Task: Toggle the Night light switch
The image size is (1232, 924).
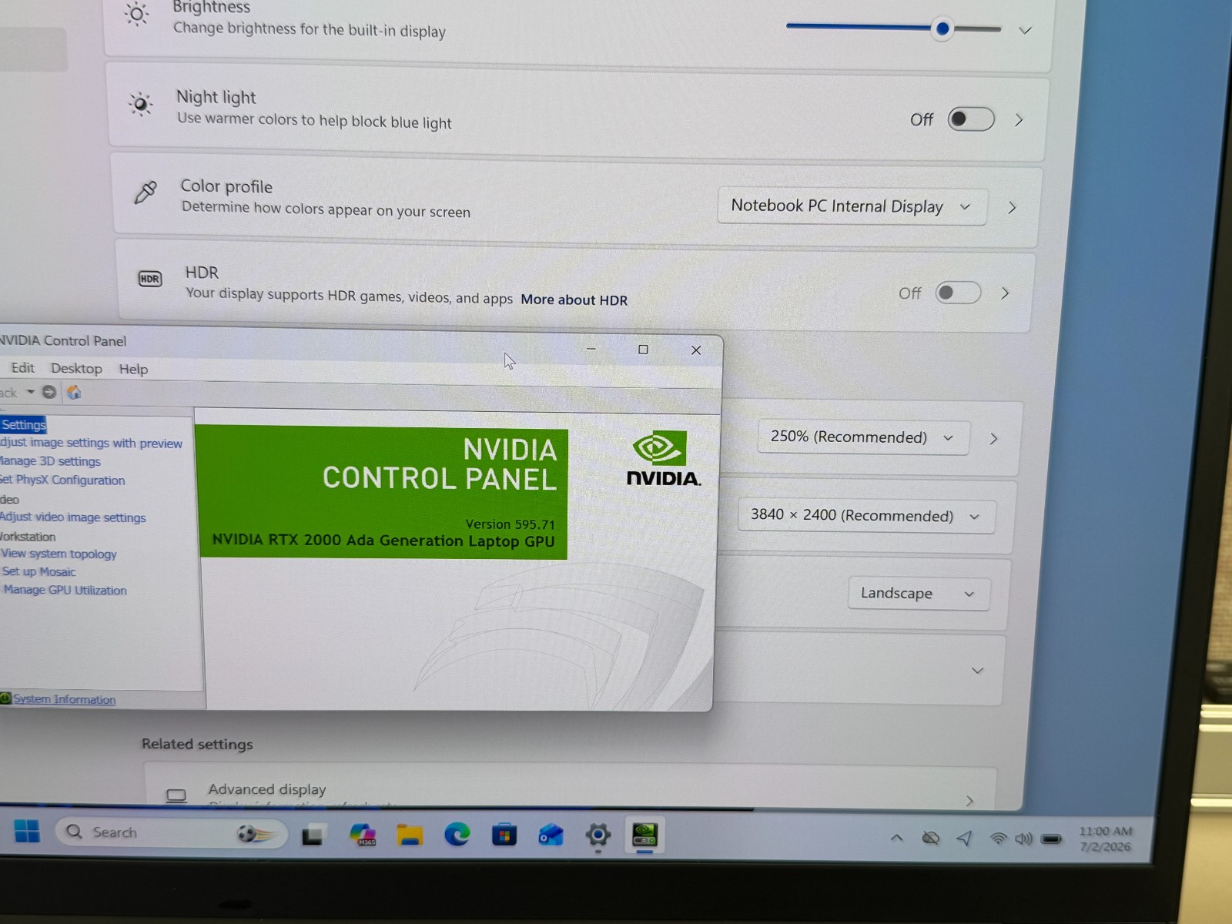Action: [x=970, y=119]
